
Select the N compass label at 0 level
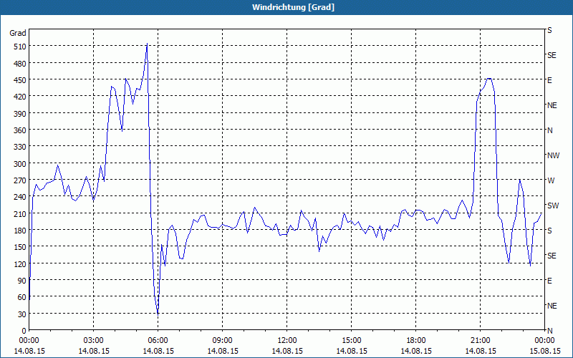coord(550,331)
